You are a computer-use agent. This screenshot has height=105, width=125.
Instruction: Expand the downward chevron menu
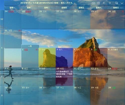tap(122, 3)
